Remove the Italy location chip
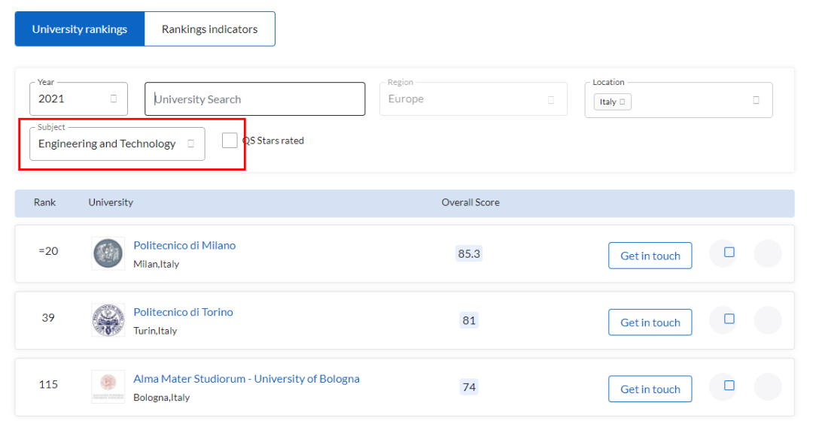The image size is (813, 424). click(623, 101)
